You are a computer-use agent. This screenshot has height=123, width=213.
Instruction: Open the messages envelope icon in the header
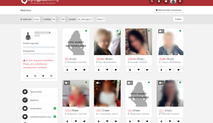point(166,1)
